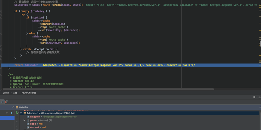Click the field icon beside convert
The image size is (261, 130).
(x=28, y=127)
